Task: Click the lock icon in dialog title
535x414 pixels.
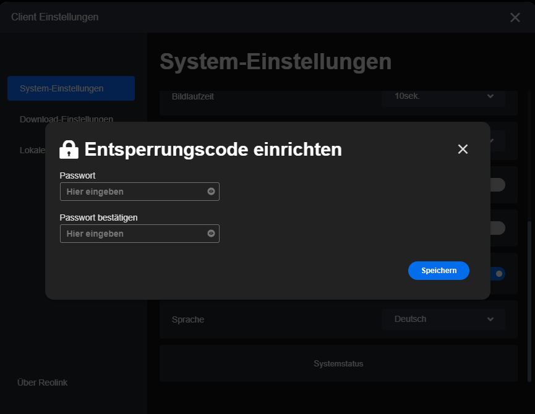Action: [x=69, y=150]
